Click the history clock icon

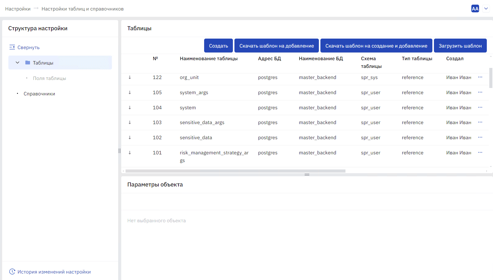12,272
